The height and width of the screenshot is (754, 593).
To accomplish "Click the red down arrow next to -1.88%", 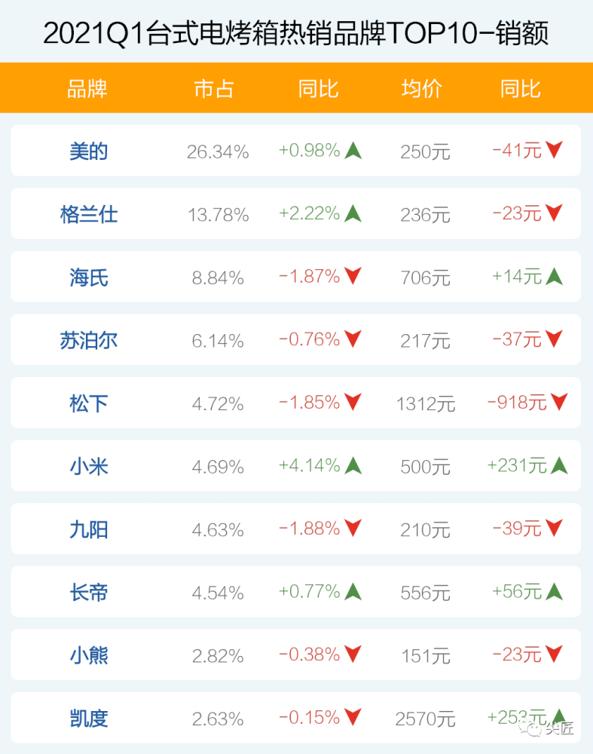I will coord(353,529).
